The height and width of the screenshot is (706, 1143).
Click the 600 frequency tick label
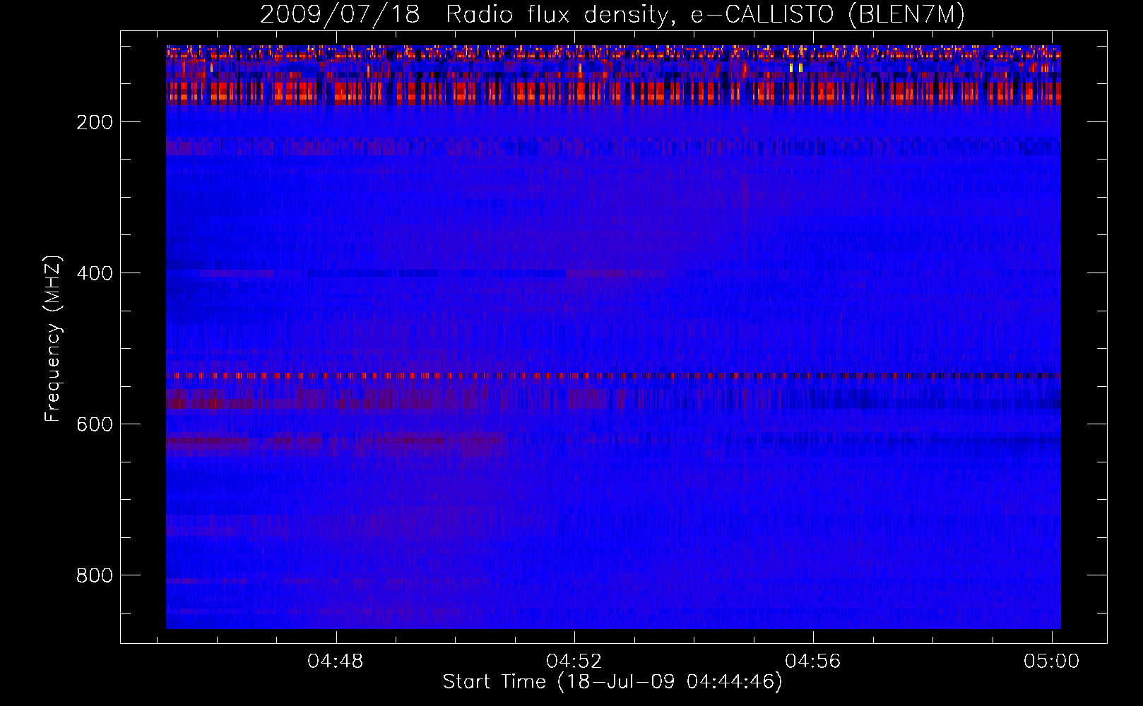tap(95, 424)
